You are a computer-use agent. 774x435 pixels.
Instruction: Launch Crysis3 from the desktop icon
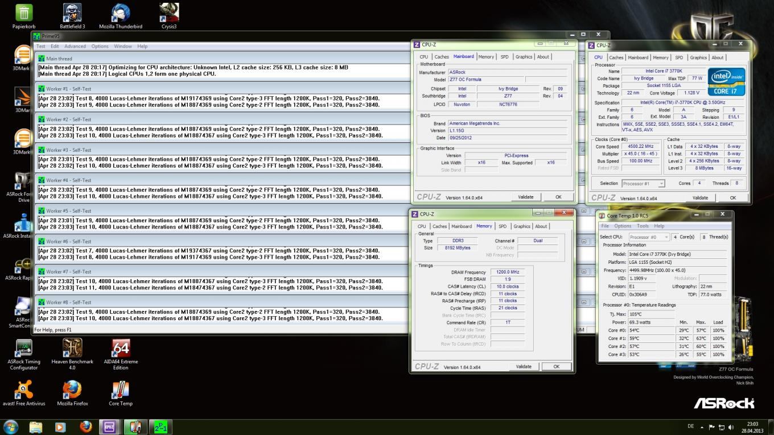point(169,17)
